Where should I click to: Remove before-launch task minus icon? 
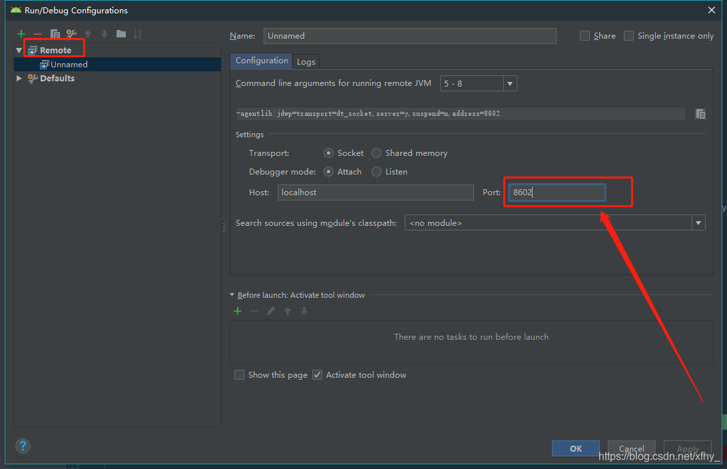coord(254,311)
